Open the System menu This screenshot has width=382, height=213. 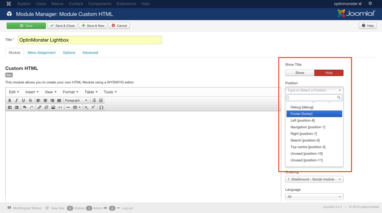pyautogui.click(x=24, y=4)
